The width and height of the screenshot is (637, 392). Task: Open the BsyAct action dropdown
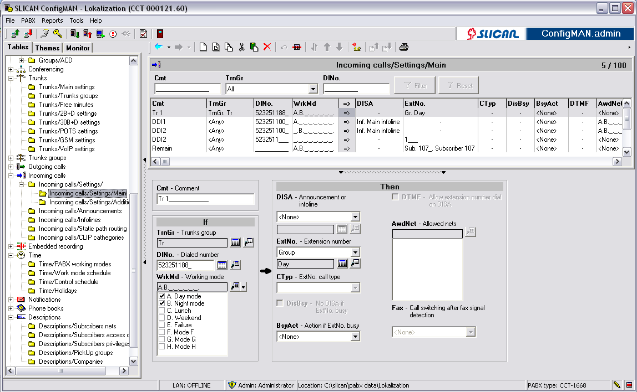click(x=355, y=336)
